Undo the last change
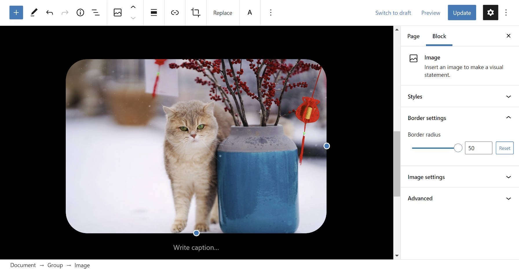Screen dimensions: 519x269 pyautogui.click(x=50, y=12)
